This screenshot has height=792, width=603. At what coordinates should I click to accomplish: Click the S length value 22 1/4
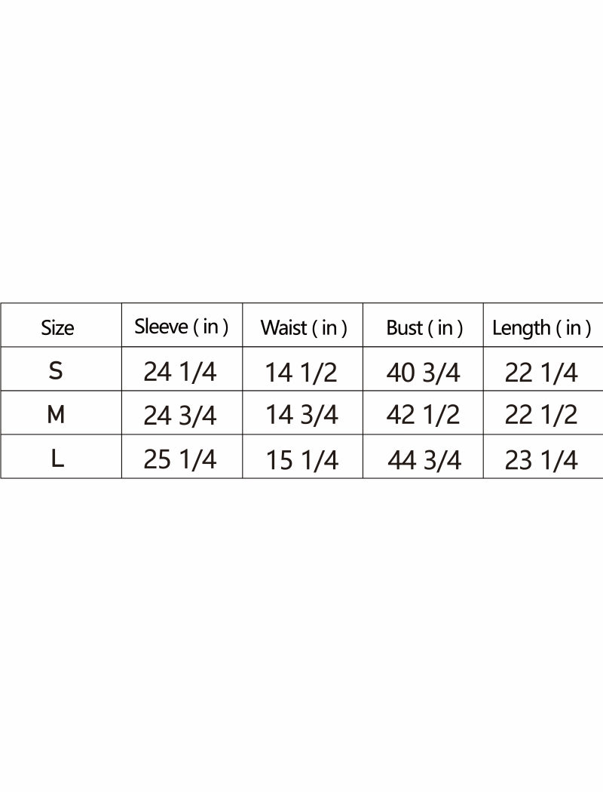(x=541, y=373)
